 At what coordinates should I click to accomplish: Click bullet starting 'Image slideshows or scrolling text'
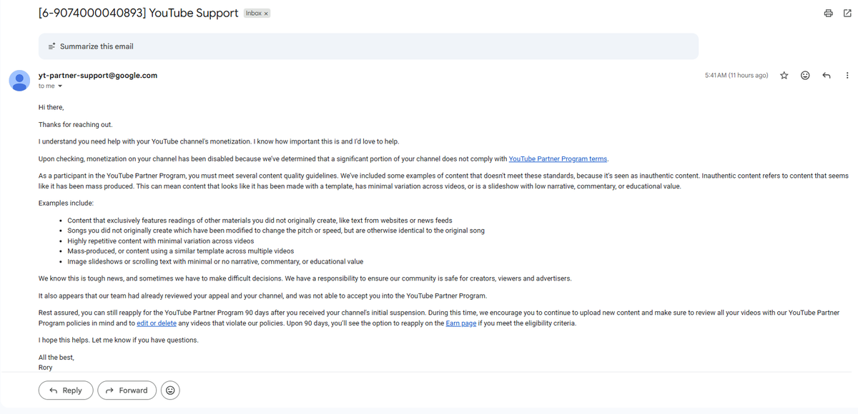click(215, 262)
